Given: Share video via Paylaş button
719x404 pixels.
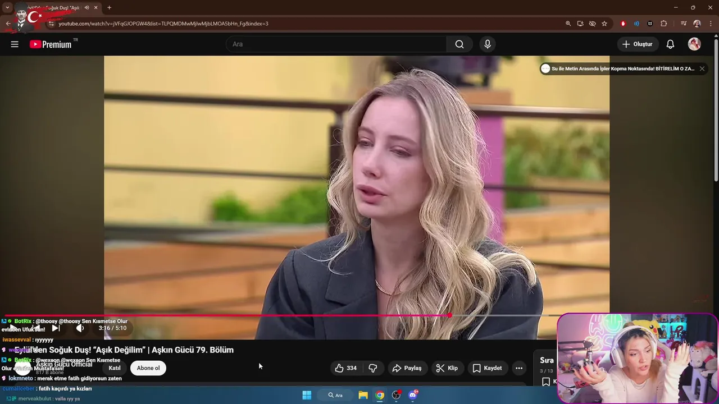Looking at the screenshot, I should click(407, 368).
